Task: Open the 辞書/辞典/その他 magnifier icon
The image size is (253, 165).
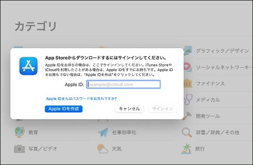Action: [187, 132]
